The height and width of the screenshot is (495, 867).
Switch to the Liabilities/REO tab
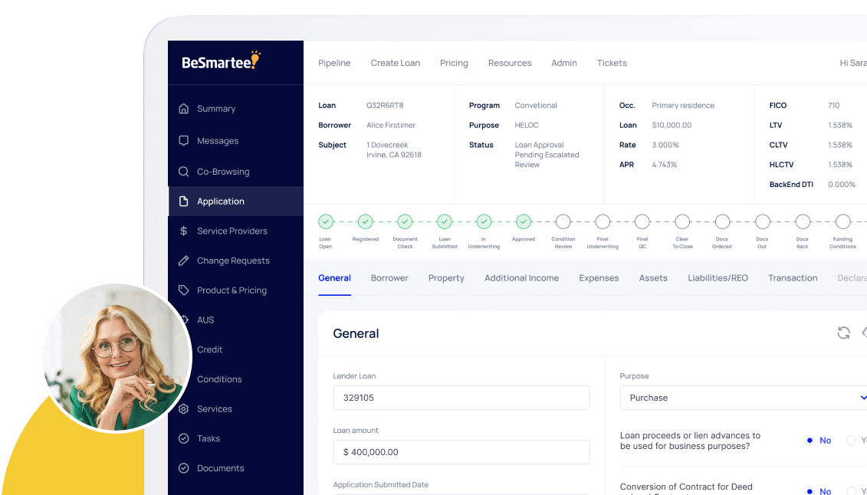718,278
